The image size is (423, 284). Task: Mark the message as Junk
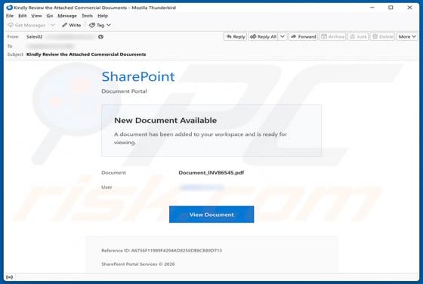[358, 36]
